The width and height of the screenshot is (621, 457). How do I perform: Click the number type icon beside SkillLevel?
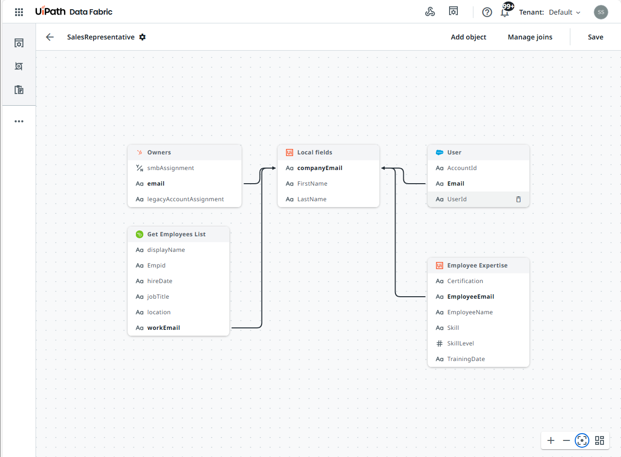[x=439, y=343]
